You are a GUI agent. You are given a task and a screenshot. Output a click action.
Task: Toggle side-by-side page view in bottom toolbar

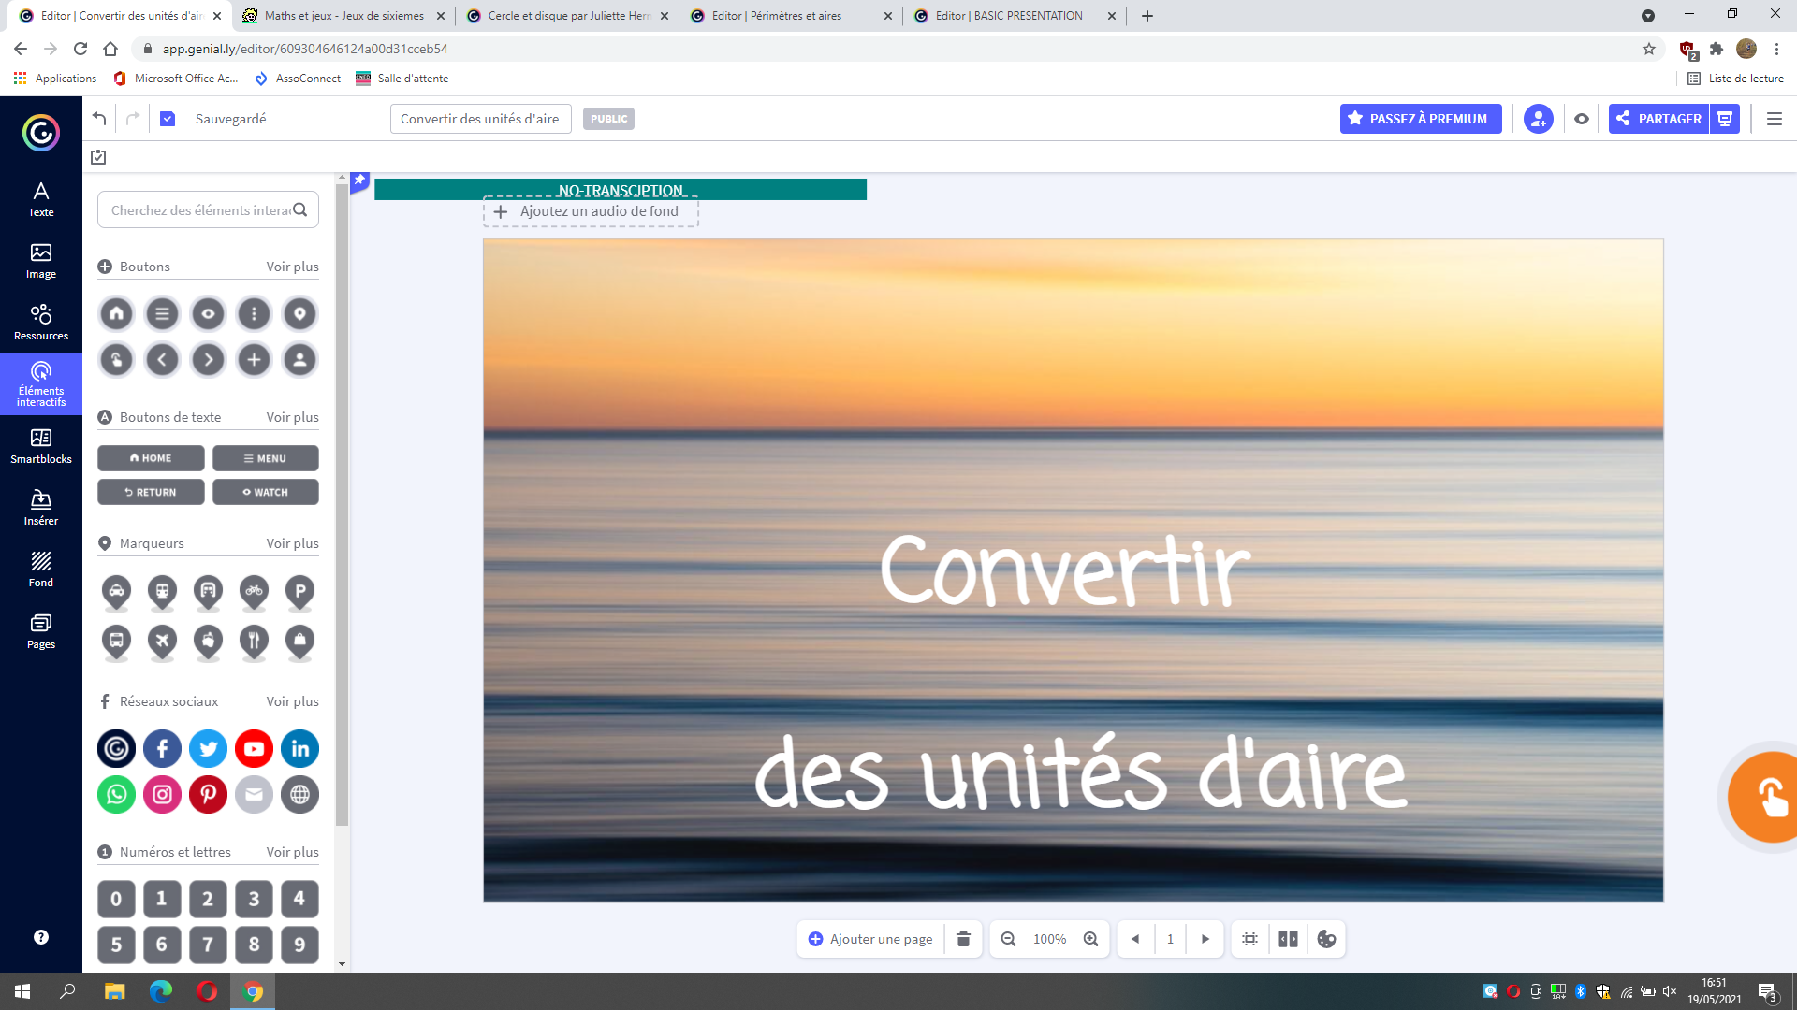pyautogui.click(x=1288, y=939)
